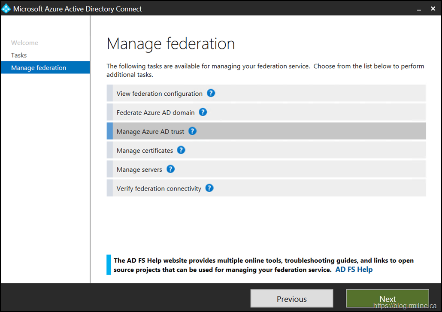Viewport: 442px width, 312px height.
Task: Select the Manage servers task
Action: [x=139, y=170]
